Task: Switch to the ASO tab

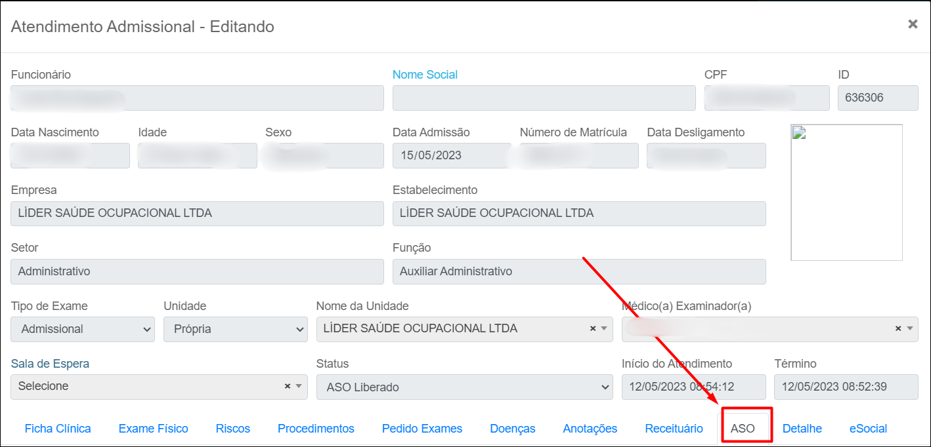Action: pos(743,429)
